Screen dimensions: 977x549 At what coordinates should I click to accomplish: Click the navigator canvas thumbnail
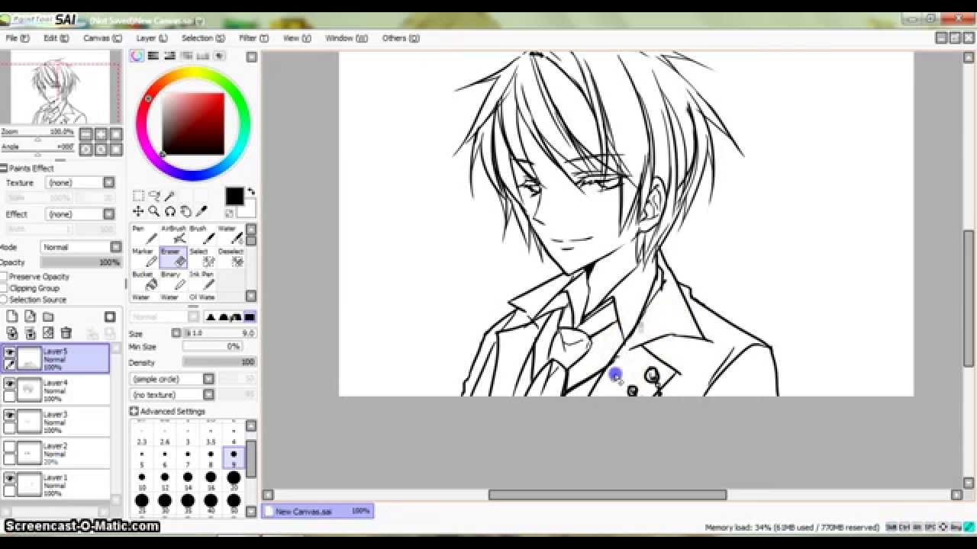pos(60,87)
